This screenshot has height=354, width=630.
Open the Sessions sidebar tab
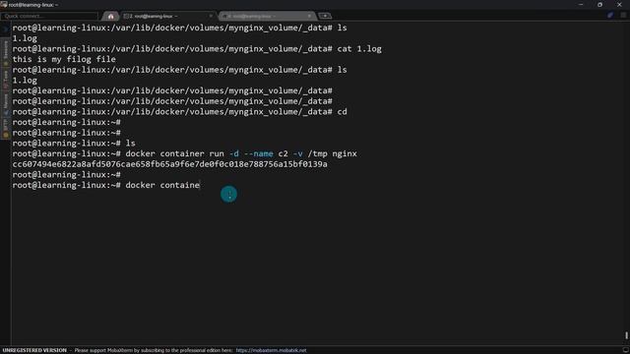6,52
